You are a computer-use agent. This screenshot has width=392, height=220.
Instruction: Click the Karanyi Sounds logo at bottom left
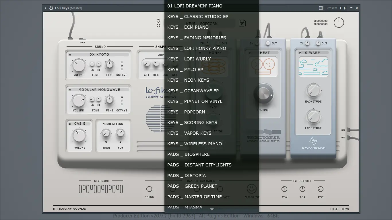point(69,209)
